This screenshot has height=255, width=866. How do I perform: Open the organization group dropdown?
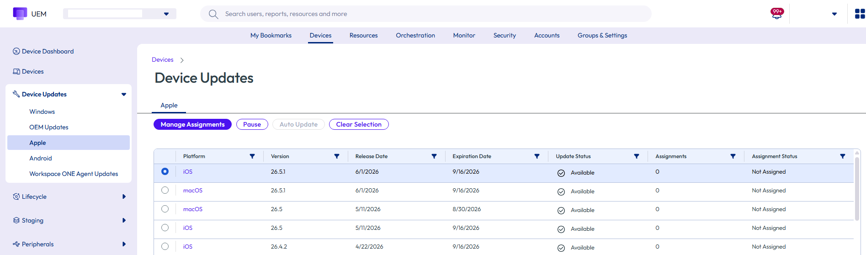tap(120, 14)
